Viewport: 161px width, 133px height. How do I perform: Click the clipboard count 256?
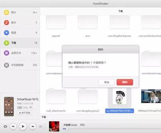coord(35,65)
